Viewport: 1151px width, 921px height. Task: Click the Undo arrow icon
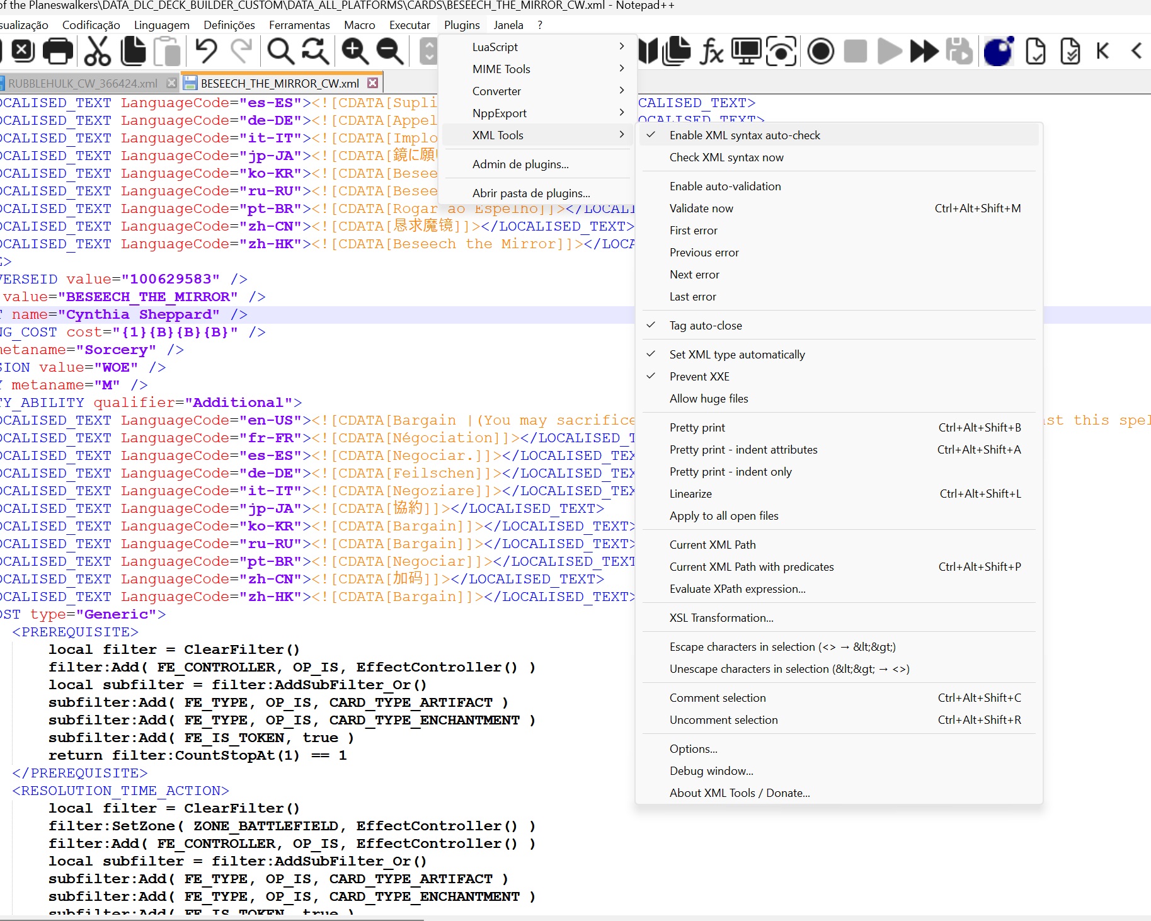[x=205, y=52]
